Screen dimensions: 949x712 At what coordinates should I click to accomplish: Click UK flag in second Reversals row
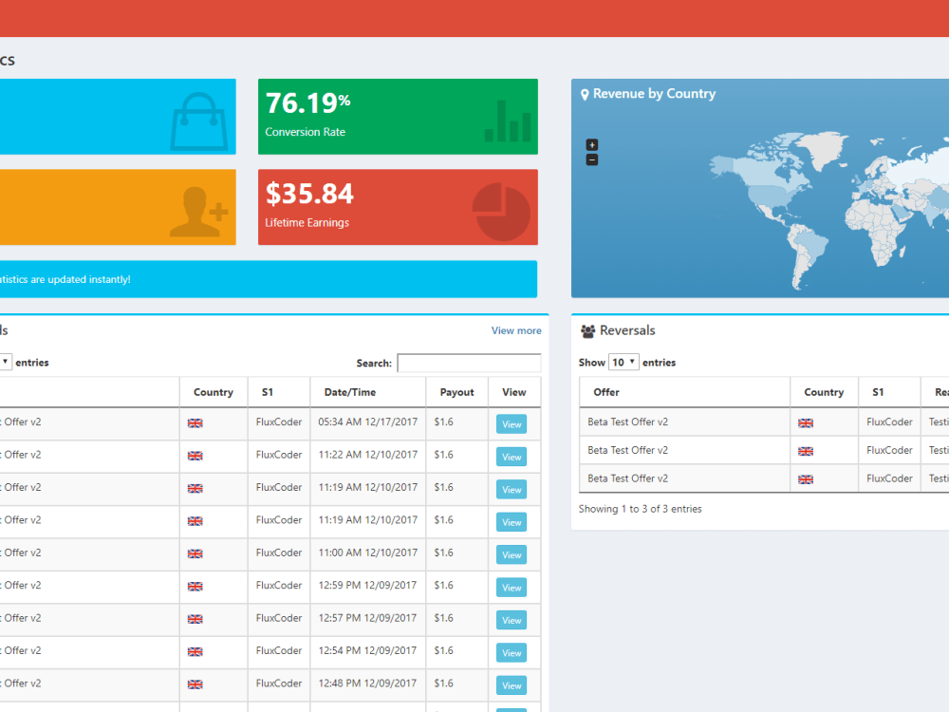806,451
